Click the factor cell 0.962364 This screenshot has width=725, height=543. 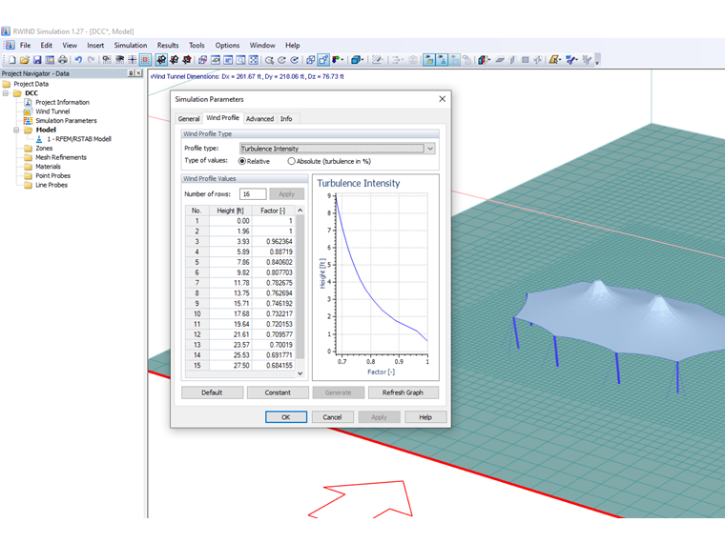point(274,241)
